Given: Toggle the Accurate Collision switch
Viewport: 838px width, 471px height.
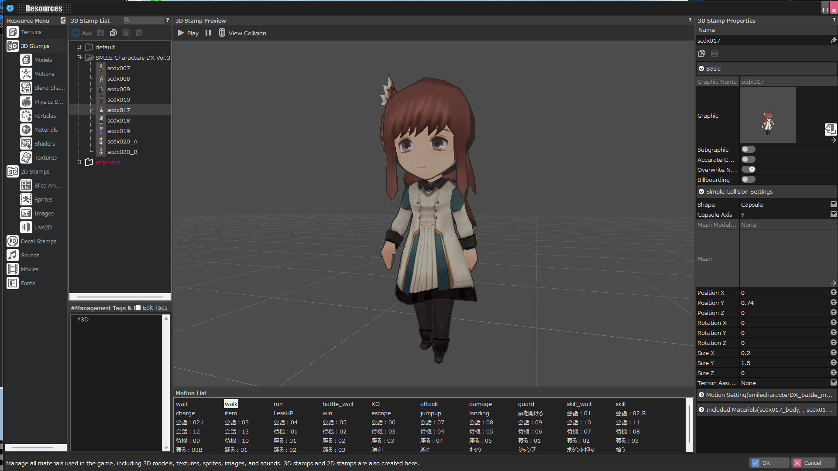Looking at the screenshot, I should click(748, 159).
